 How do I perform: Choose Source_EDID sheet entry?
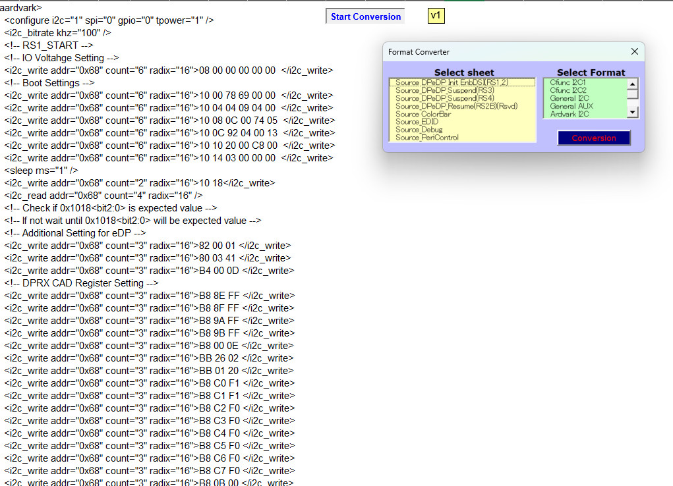[417, 122]
